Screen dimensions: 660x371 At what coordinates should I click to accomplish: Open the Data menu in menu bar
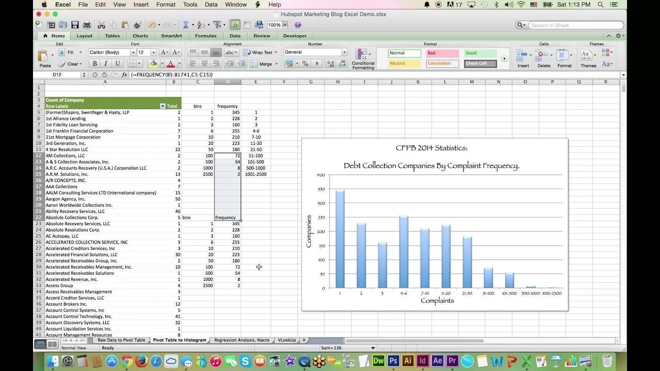pyautogui.click(x=211, y=5)
